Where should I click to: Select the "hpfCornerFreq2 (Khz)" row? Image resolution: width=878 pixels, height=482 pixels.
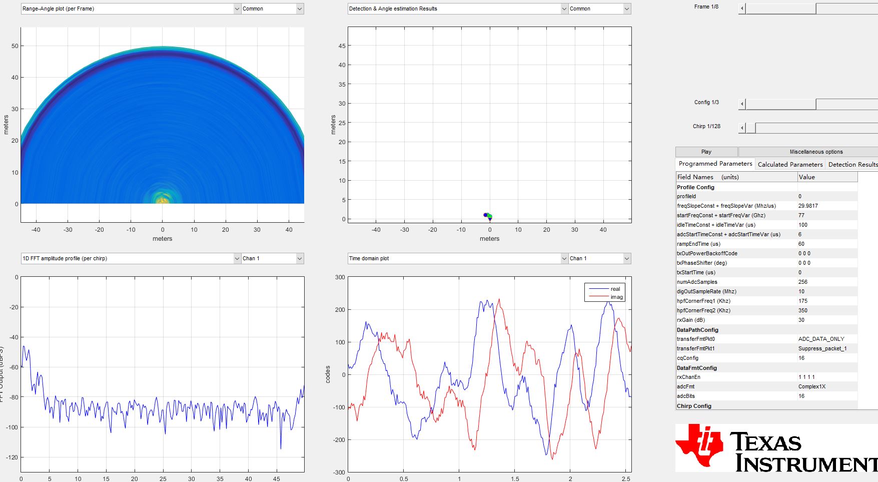pos(766,310)
